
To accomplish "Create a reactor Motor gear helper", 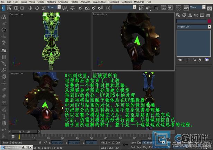I will [x=4, y=76].
